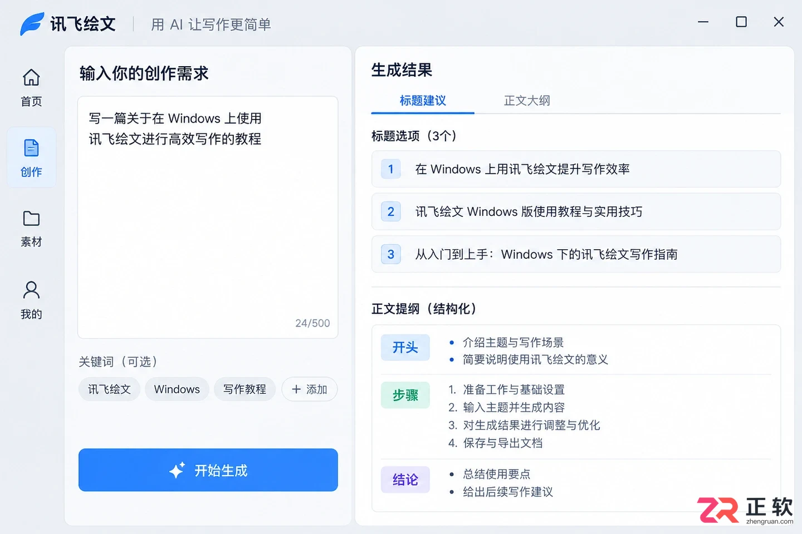Screen dimensions: 802x534
Task: Click the 正文提纲（结构化）heading
Action: (424, 309)
